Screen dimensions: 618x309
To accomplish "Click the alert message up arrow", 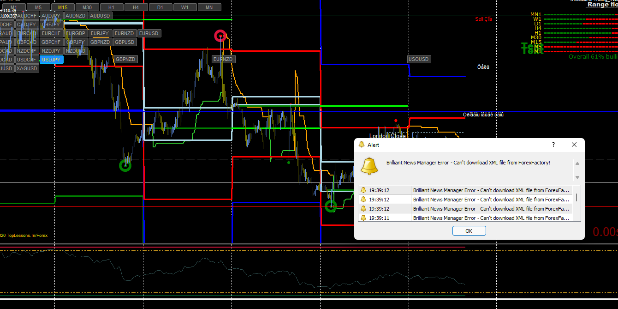I will [577, 164].
